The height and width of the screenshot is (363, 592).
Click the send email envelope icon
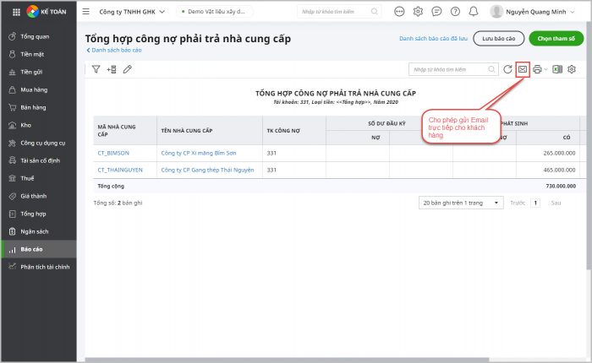tap(523, 69)
